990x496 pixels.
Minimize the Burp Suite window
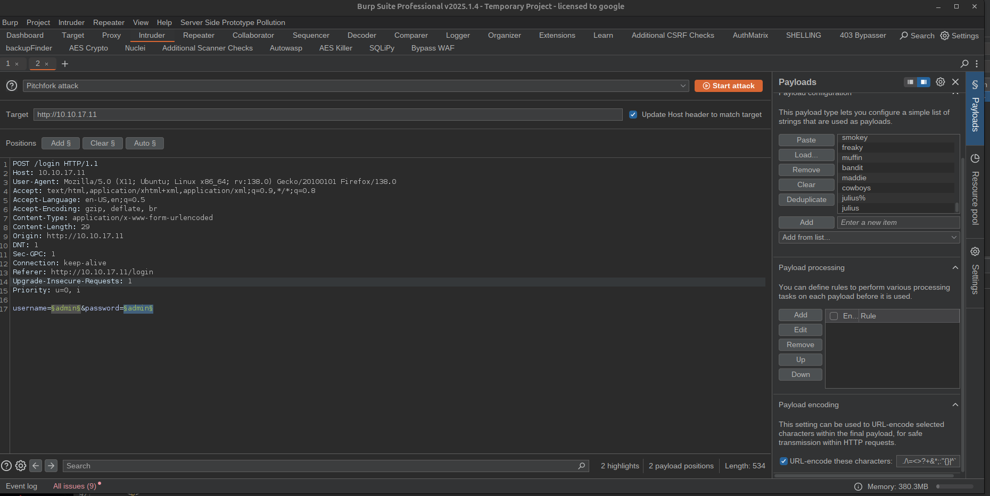[938, 6]
